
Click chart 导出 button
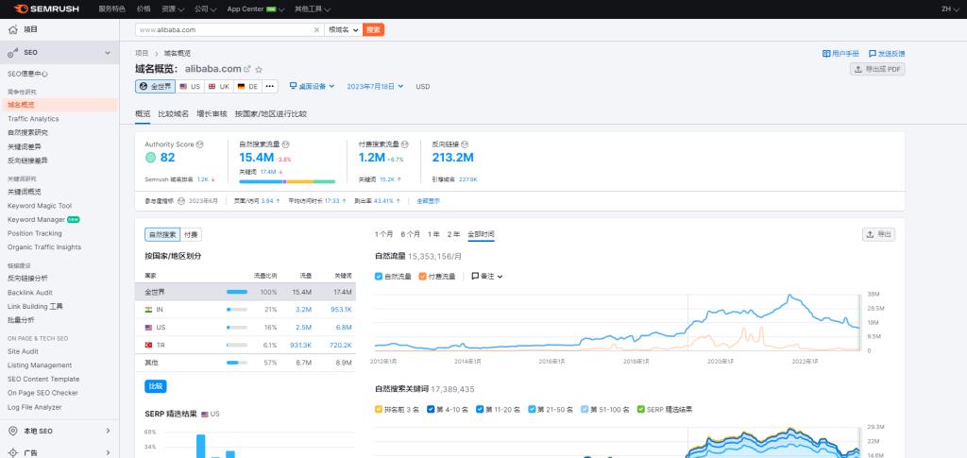pos(878,234)
